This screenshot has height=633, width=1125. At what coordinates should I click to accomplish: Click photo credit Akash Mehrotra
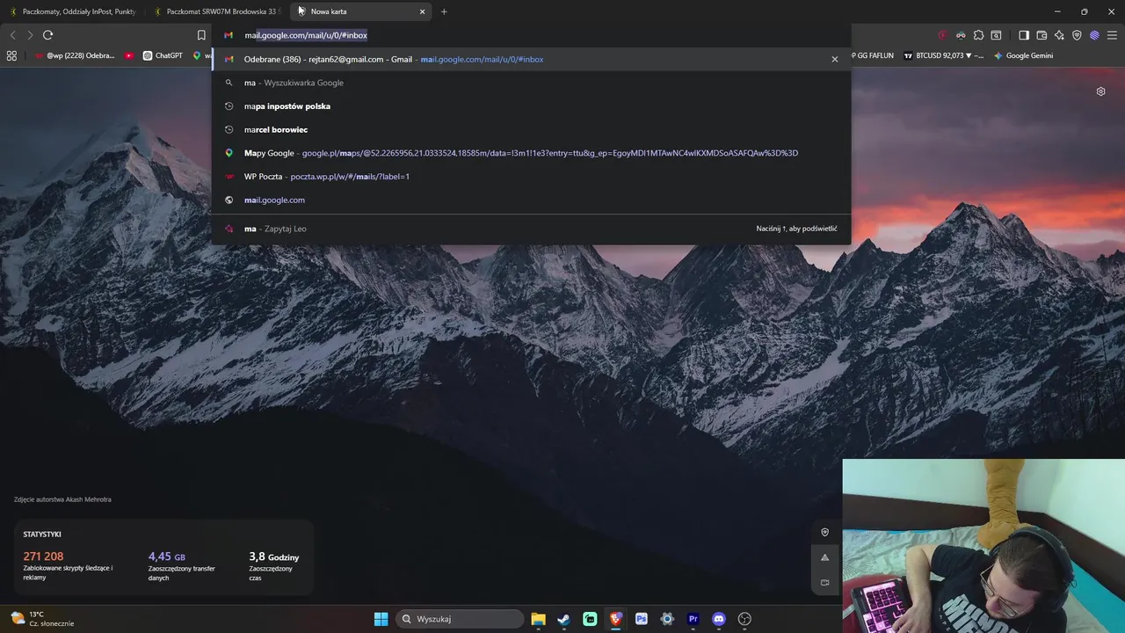(x=62, y=499)
